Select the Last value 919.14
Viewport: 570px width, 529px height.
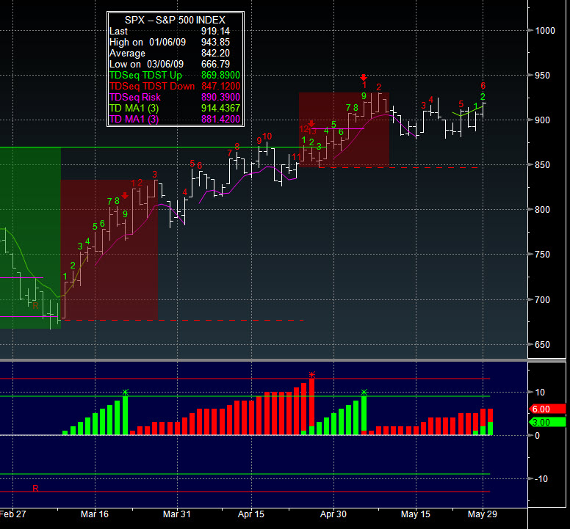click(x=215, y=32)
